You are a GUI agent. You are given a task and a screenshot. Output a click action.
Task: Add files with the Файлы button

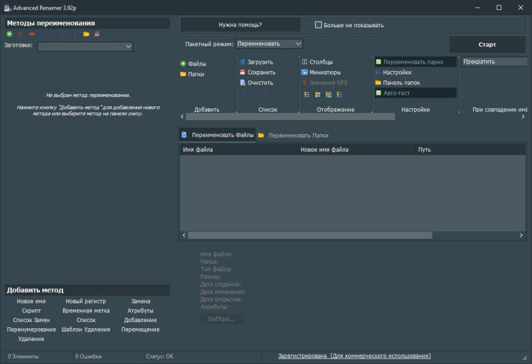(x=193, y=64)
